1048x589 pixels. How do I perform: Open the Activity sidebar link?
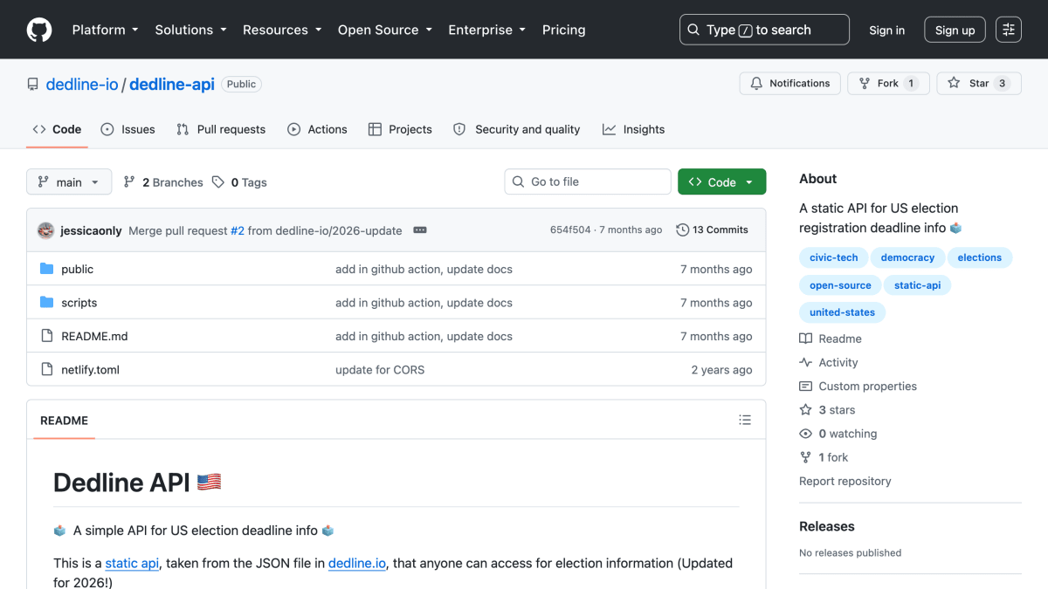pos(829,362)
